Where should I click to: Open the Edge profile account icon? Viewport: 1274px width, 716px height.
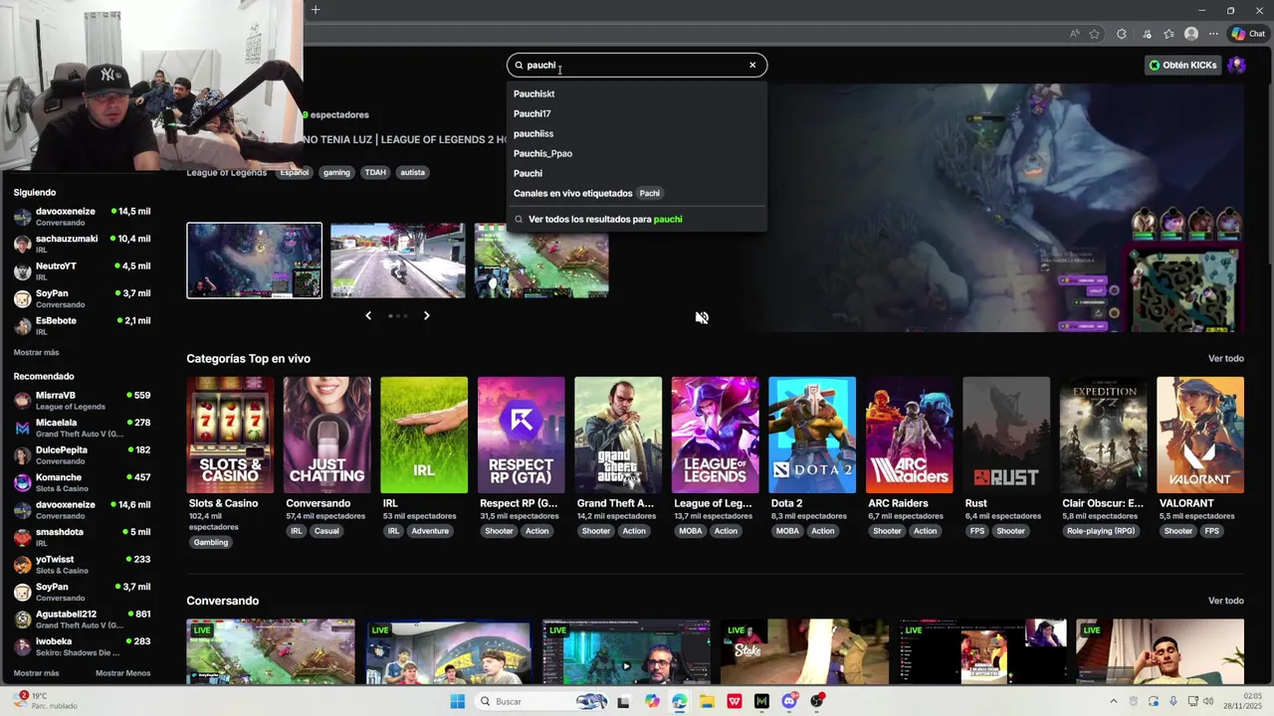pyautogui.click(x=1191, y=34)
